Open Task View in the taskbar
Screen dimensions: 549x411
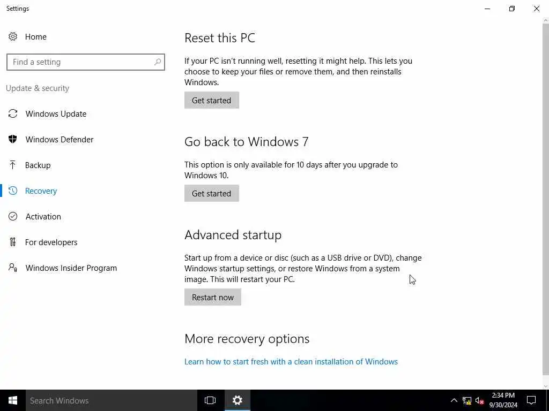coord(210,400)
